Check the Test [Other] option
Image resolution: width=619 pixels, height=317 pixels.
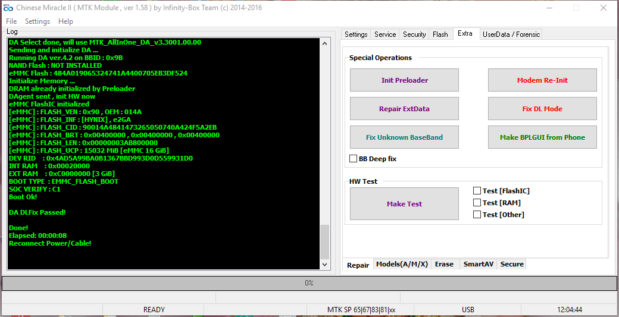coord(477,215)
